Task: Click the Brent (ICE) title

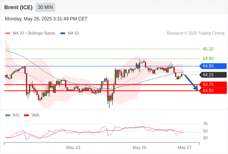Action: [x=18, y=7]
